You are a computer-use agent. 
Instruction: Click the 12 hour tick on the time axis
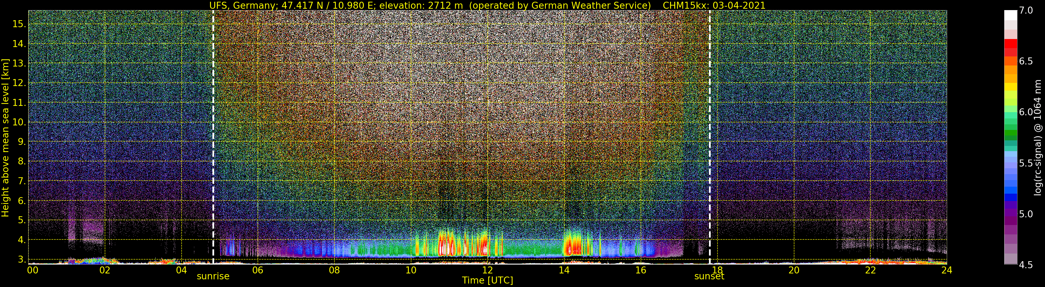(x=487, y=270)
